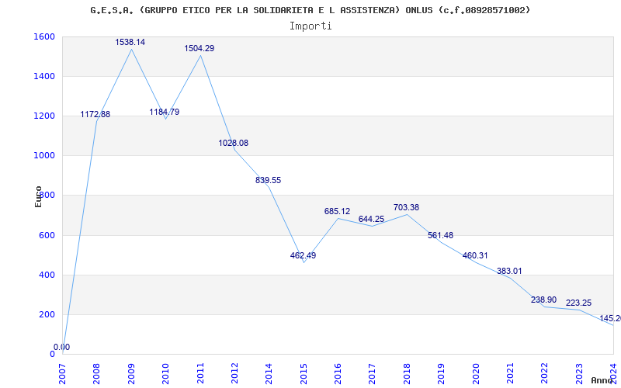The image size is (621, 388).
Task: Click the Anno x-axis title
Action: 601,380
